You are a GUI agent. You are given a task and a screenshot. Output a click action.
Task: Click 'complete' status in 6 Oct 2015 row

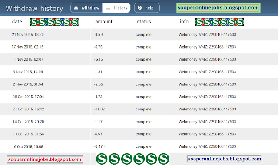[144, 147]
